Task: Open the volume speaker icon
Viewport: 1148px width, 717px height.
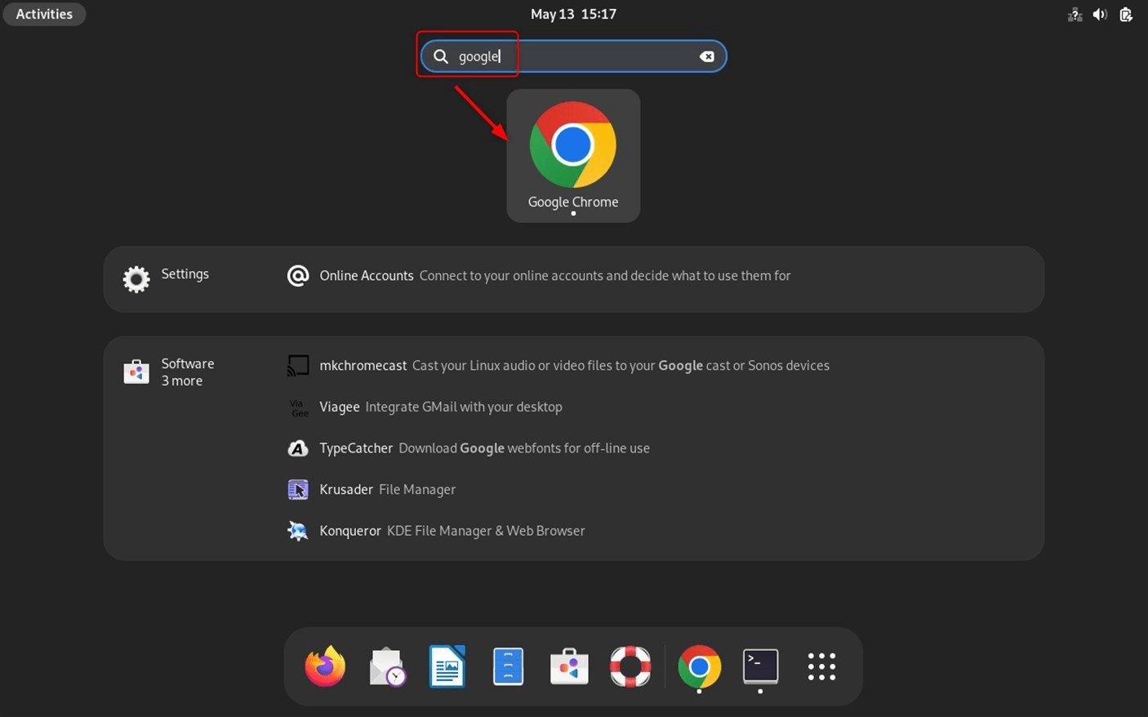Action: [1100, 14]
